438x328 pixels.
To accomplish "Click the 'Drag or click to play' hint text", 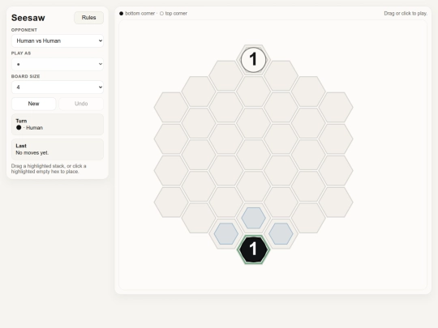I will 406,14.
